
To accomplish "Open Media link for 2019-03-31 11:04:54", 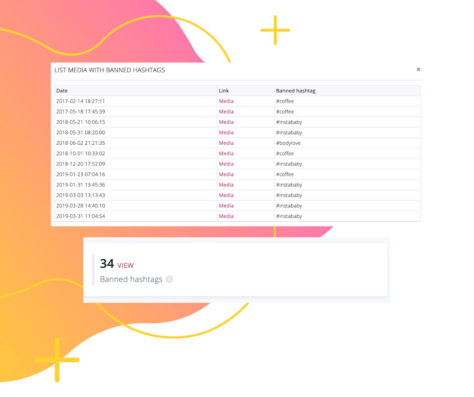I will pyautogui.click(x=226, y=216).
